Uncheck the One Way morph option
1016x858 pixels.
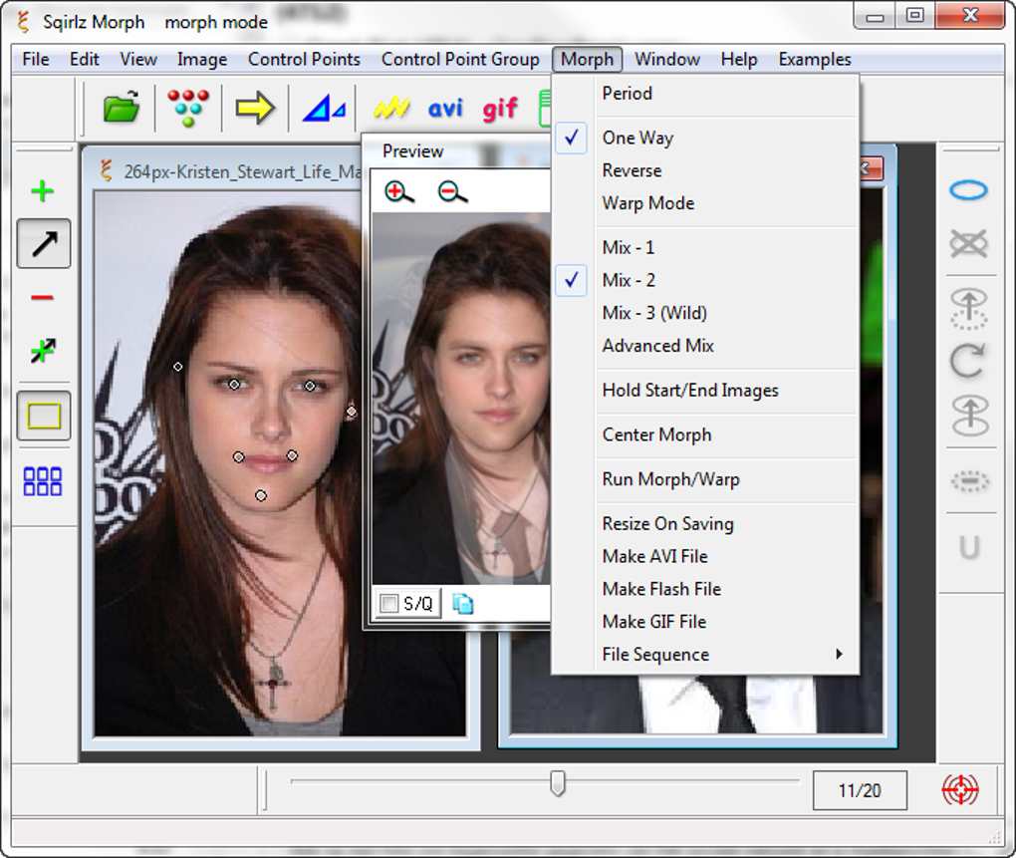(x=637, y=138)
